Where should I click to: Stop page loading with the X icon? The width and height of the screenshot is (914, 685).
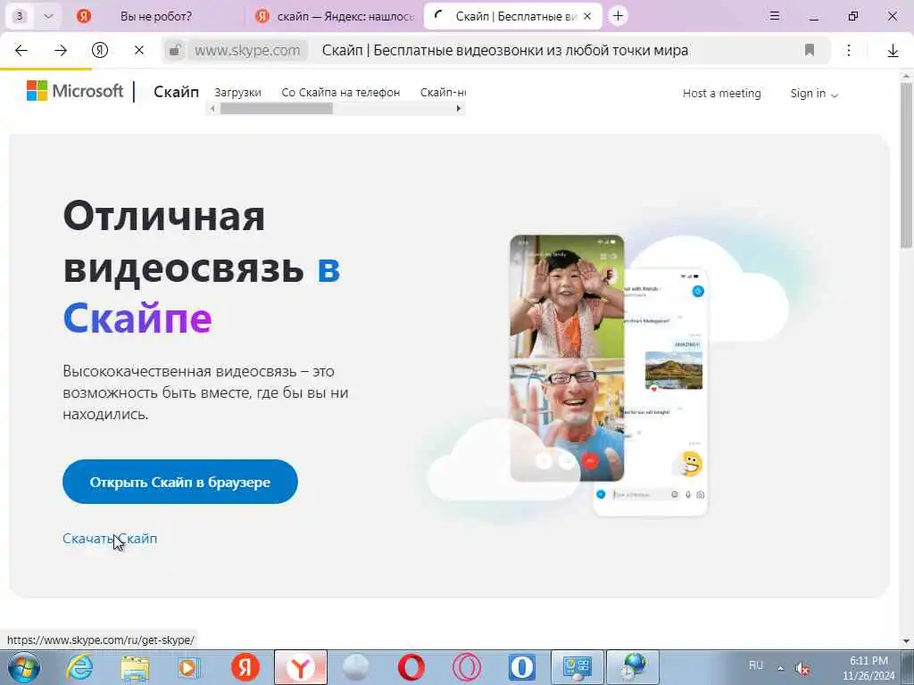click(x=138, y=51)
